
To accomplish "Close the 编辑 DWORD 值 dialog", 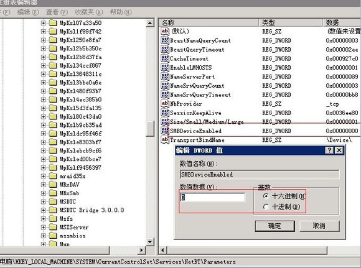I will click(339, 150).
